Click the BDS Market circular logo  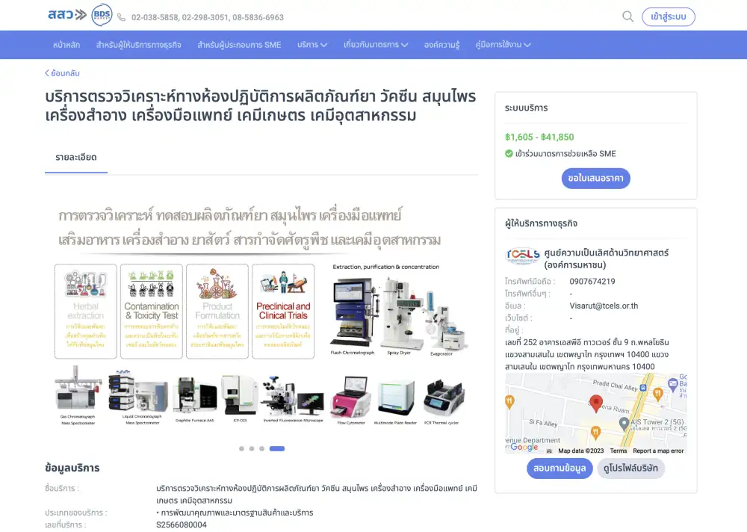(x=102, y=15)
